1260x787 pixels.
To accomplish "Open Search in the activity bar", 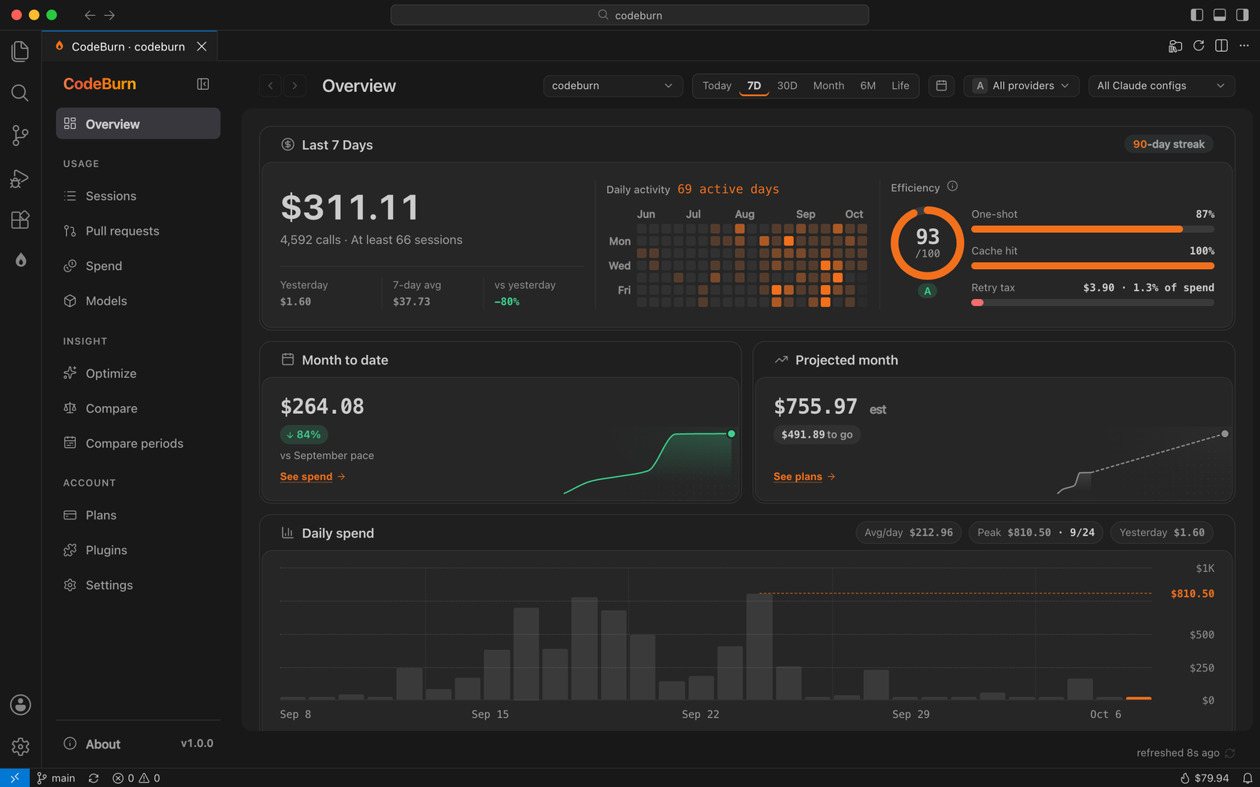I will [x=20, y=93].
